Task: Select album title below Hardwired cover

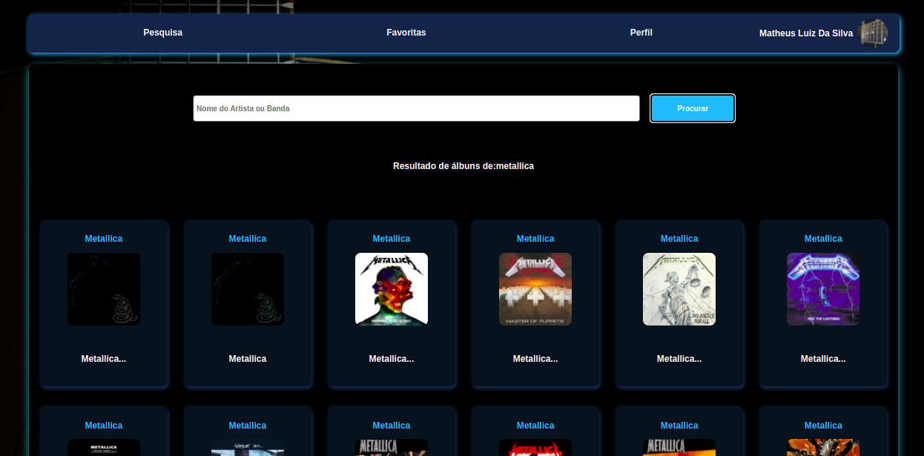Action: 392,359
